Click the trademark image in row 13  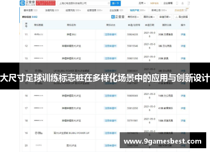click(x=39, y=58)
